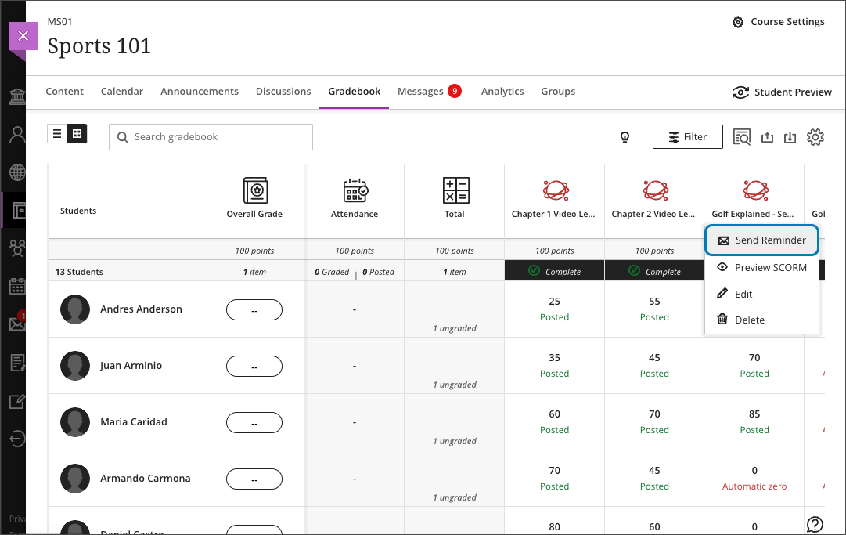
Task: Open the Golf Explained column header menu
Action: [x=753, y=201]
